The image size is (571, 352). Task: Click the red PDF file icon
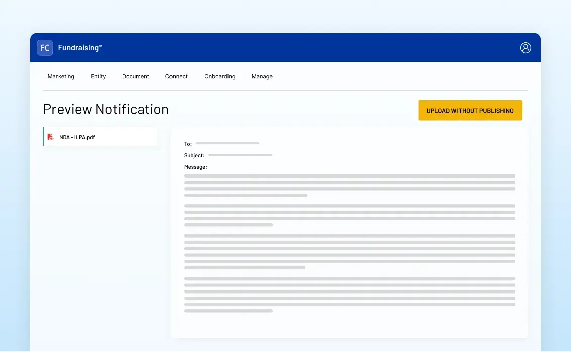50,137
